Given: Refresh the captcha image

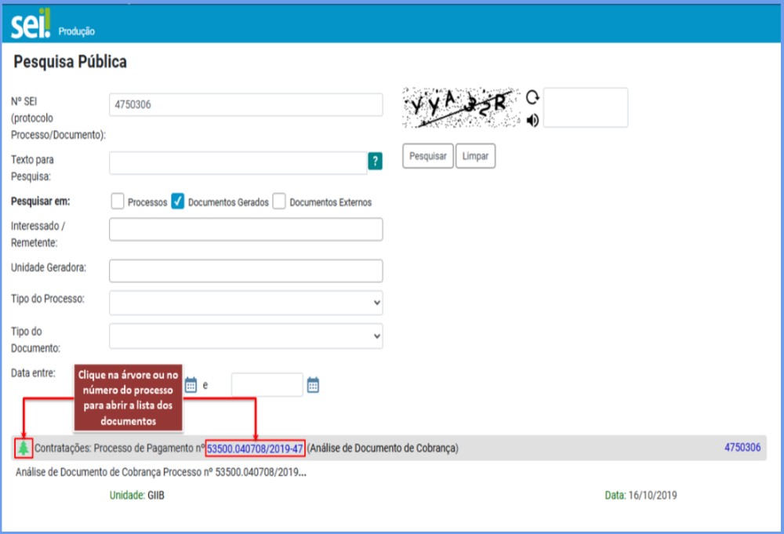Looking at the screenshot, I should [x=532, y=97].
